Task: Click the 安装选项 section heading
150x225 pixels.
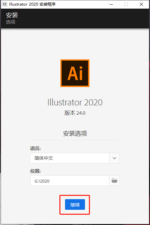Action: click(75, 134)
